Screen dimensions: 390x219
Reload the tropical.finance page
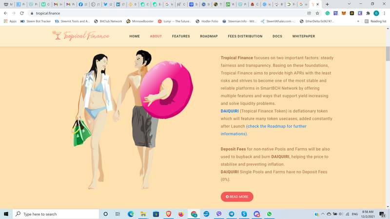click(x=22, y=13)
